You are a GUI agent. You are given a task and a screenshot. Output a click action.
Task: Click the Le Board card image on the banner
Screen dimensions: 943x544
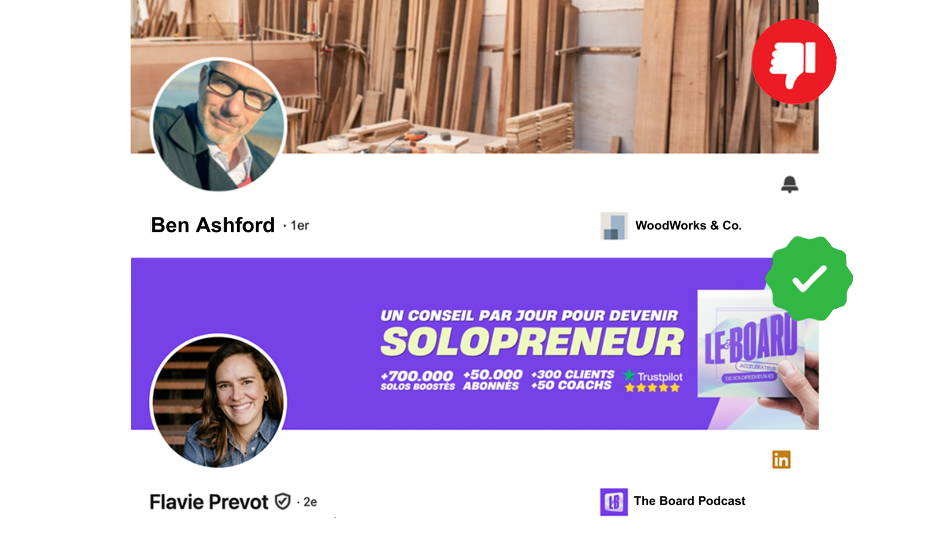750,345
